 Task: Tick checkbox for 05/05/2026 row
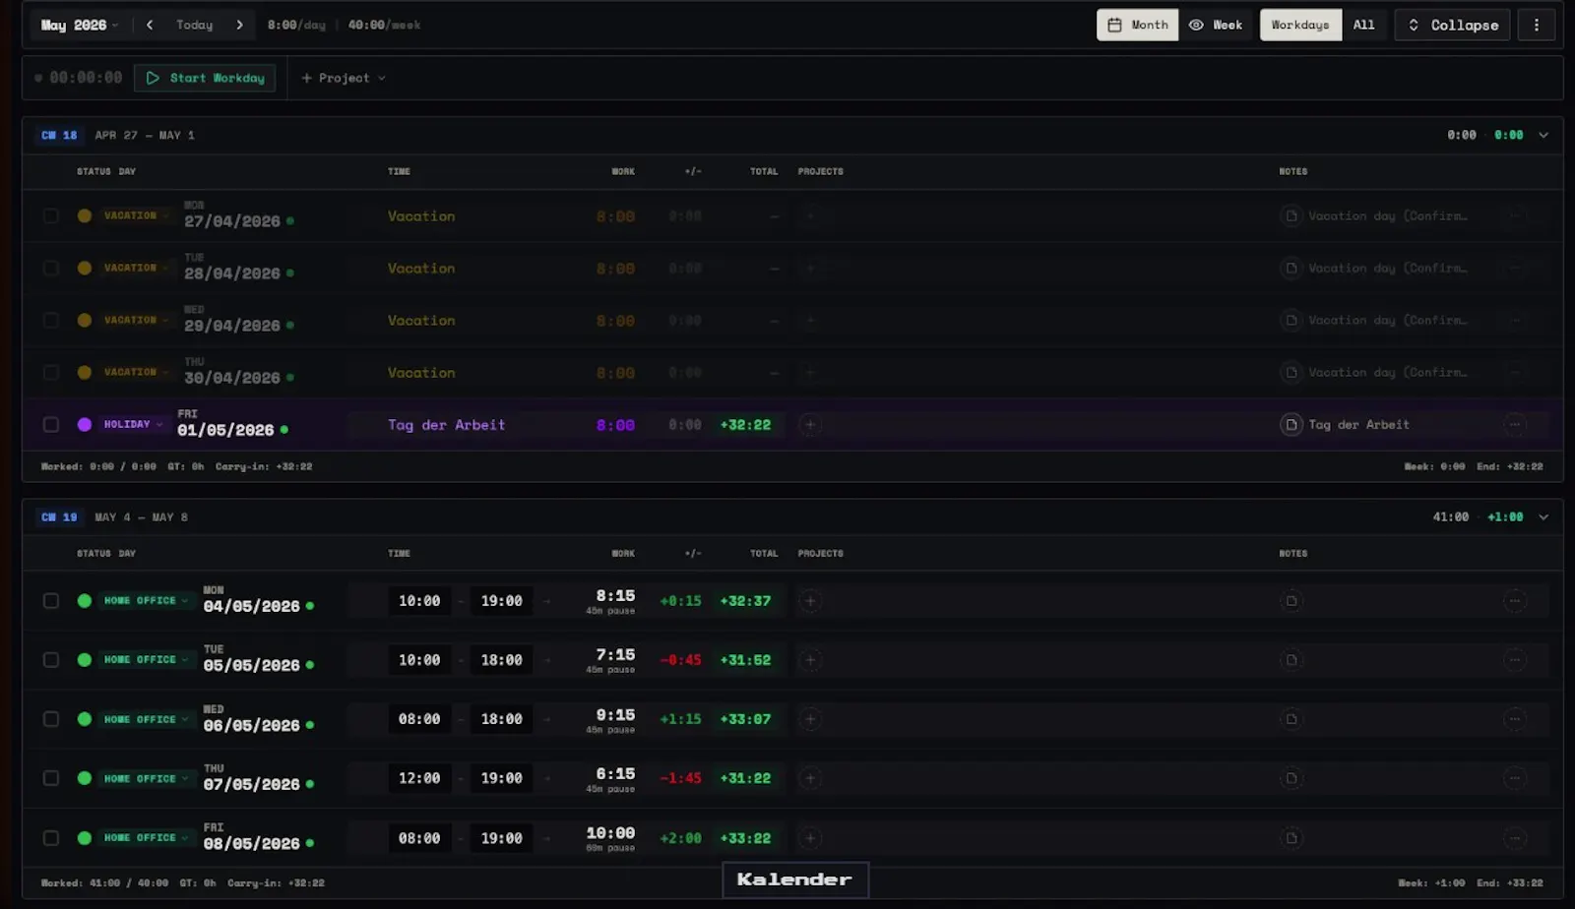[50, 660]
